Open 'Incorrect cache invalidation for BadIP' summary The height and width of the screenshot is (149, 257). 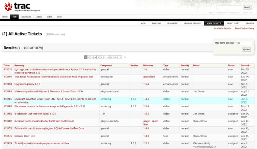coord(44,121)
